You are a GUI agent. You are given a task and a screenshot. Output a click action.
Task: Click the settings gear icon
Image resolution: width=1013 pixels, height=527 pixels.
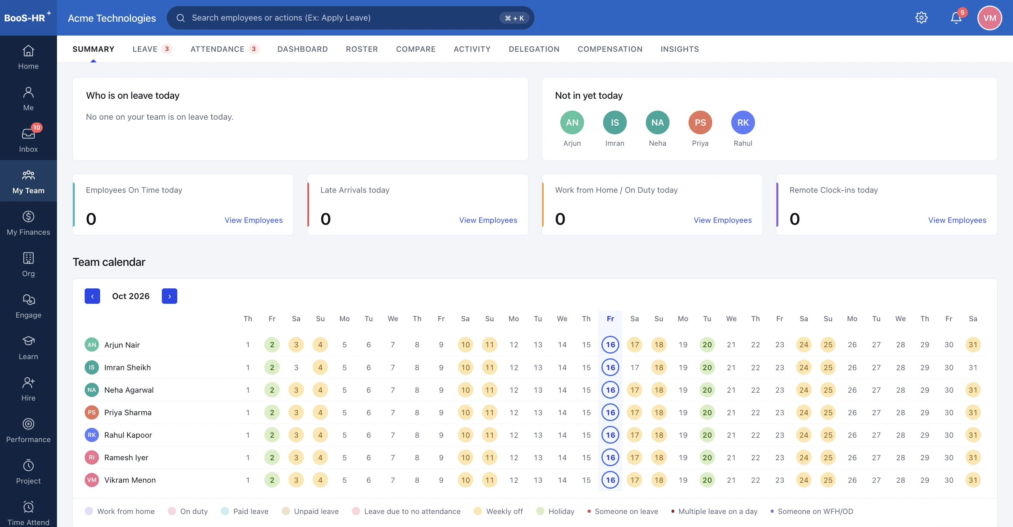tap(921, 18)
